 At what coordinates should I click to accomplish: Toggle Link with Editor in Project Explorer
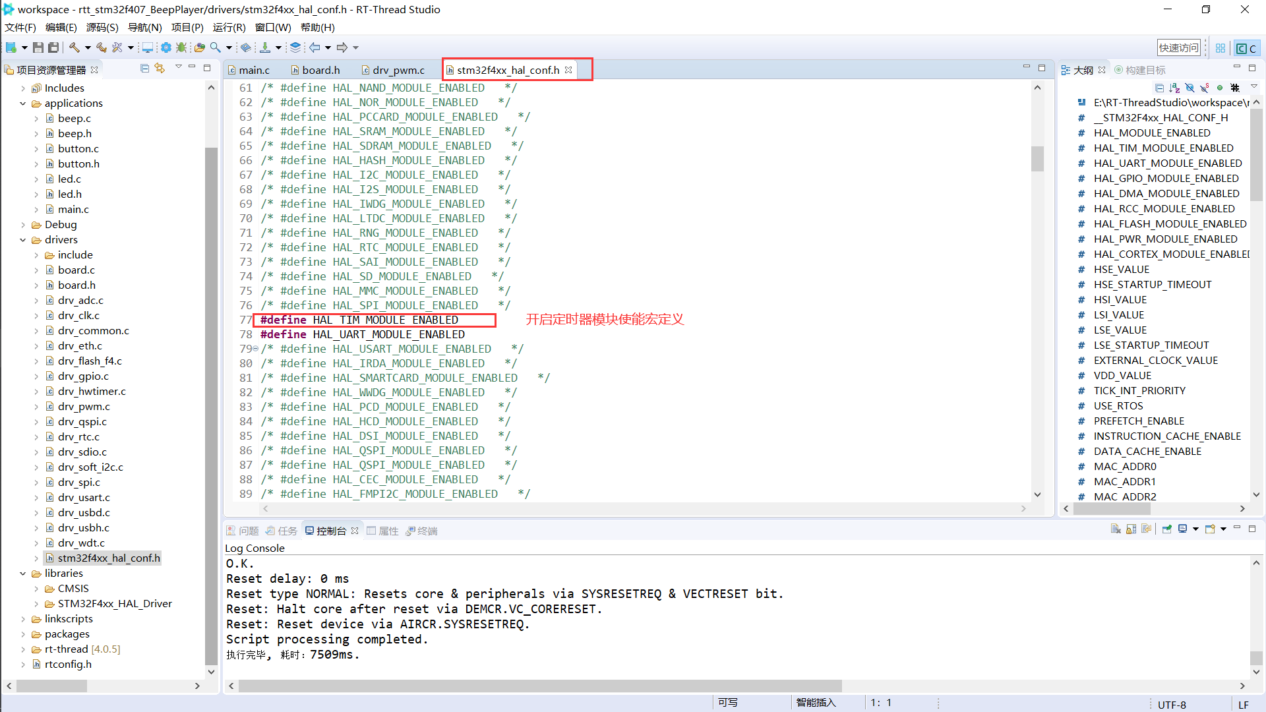pyautogui.click(x=160, y=69)
